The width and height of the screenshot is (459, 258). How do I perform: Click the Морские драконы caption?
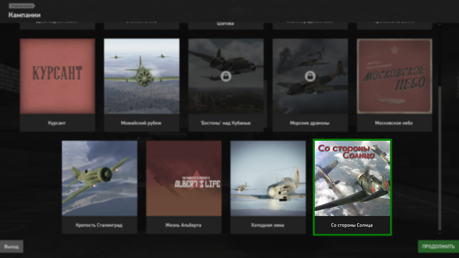point(310,123)
